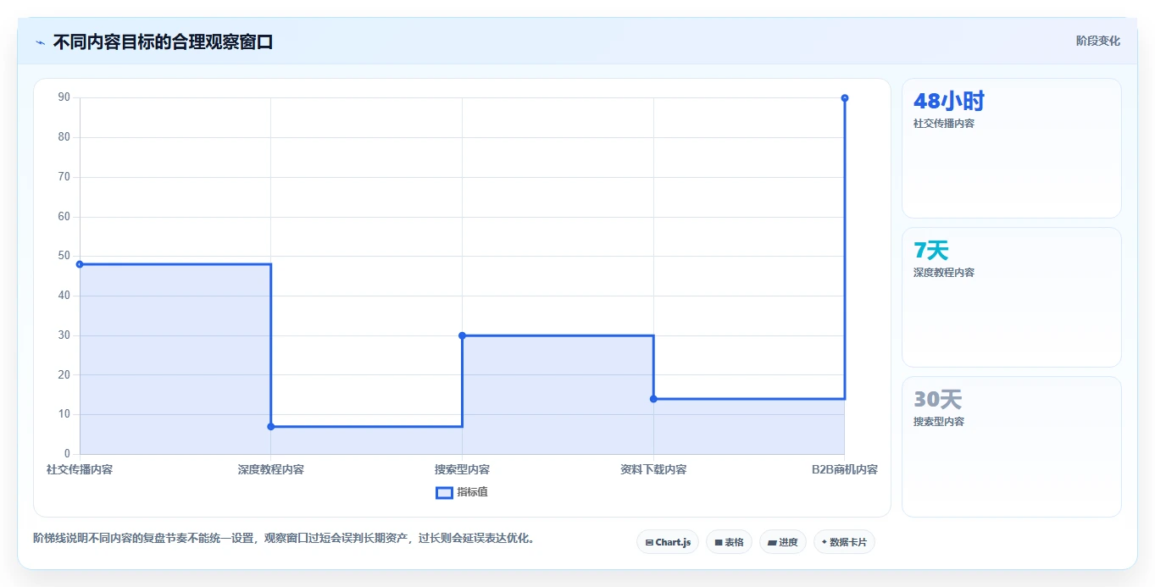Click the description text starting with 阶梯线说明
This screenshot has width=1155, height=587.
click(284, 538)
